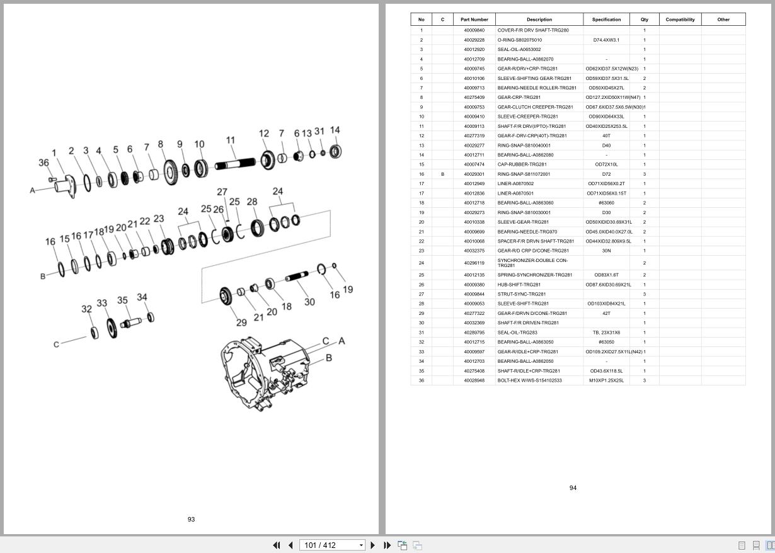
Task: Select SPACER-F/R DRVN SHAFT-TRG281 description
Action: 536,241
